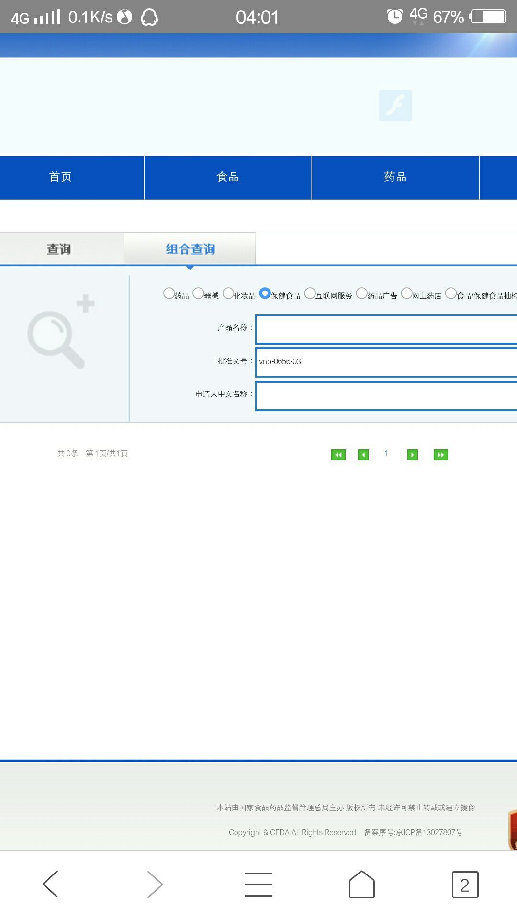Go to previous results page arrow
This screenshot has width=517, height=919.
pos(363,455)
